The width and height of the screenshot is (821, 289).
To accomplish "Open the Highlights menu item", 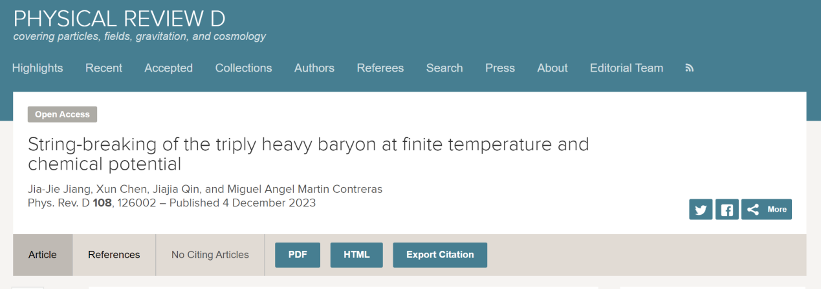I will [38, 68].
